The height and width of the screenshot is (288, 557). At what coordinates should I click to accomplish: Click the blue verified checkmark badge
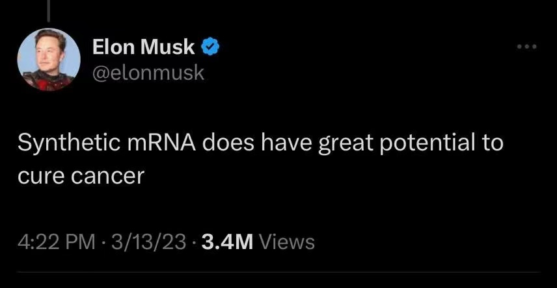[210, 47]
